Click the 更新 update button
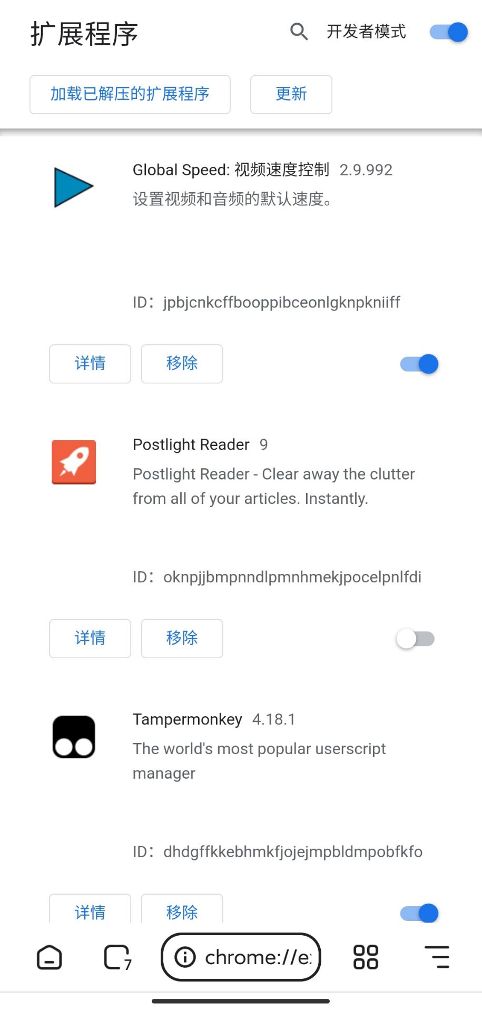Image resolution: width=482 pixels, height=1011 pixels. [291, 94]
